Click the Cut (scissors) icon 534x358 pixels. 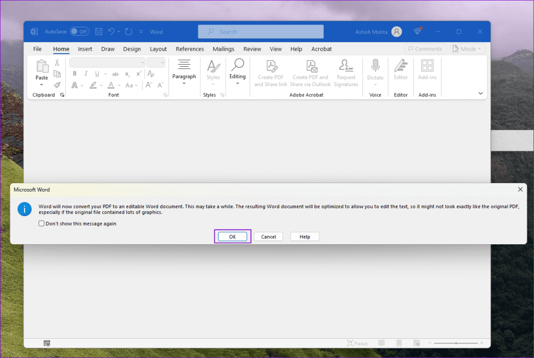pos(57,63)
